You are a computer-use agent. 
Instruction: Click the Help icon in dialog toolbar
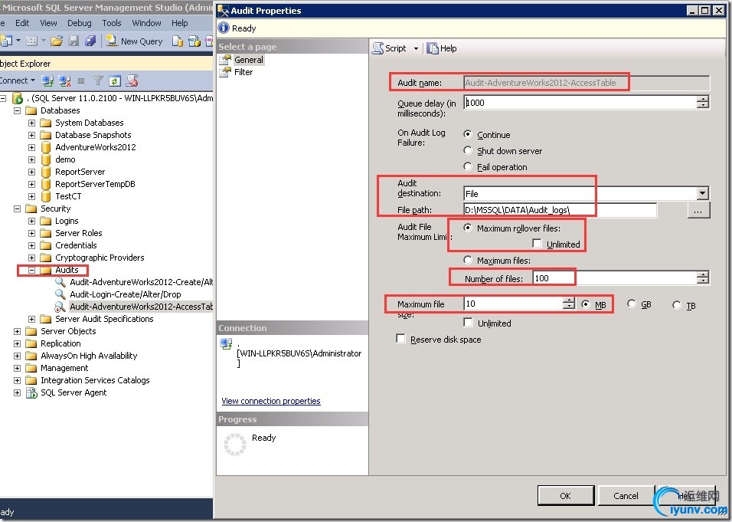point(433,48)
